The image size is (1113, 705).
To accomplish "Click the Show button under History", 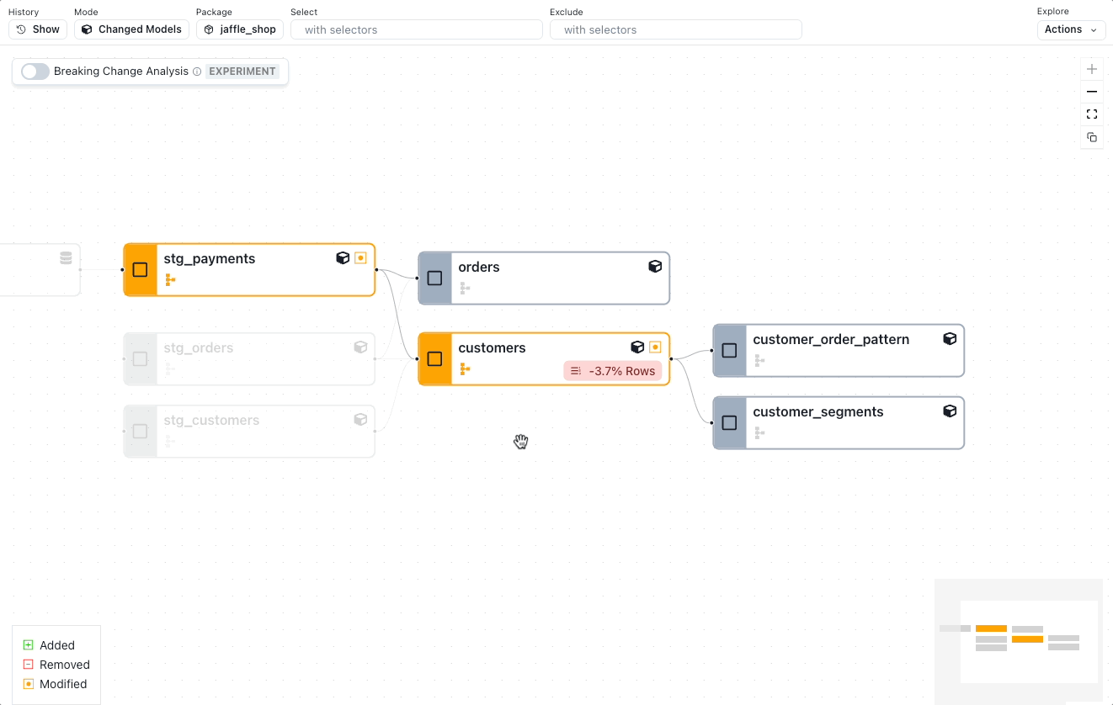I will click(x=37, y=29).
